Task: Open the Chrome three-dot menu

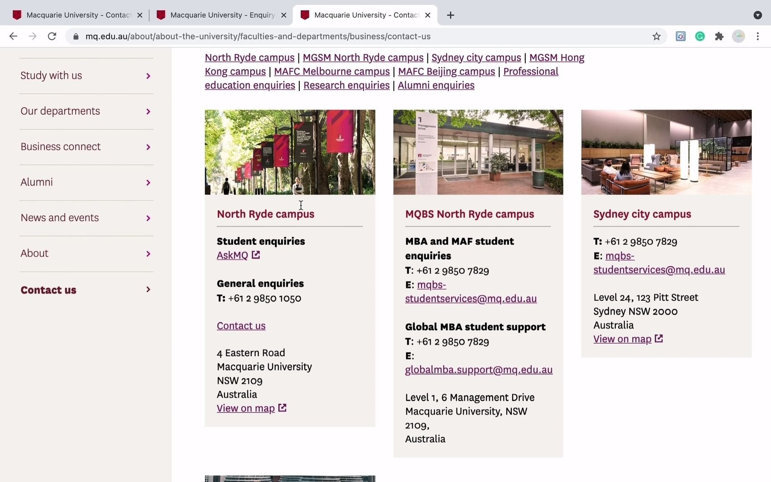Action: [758, 36]
